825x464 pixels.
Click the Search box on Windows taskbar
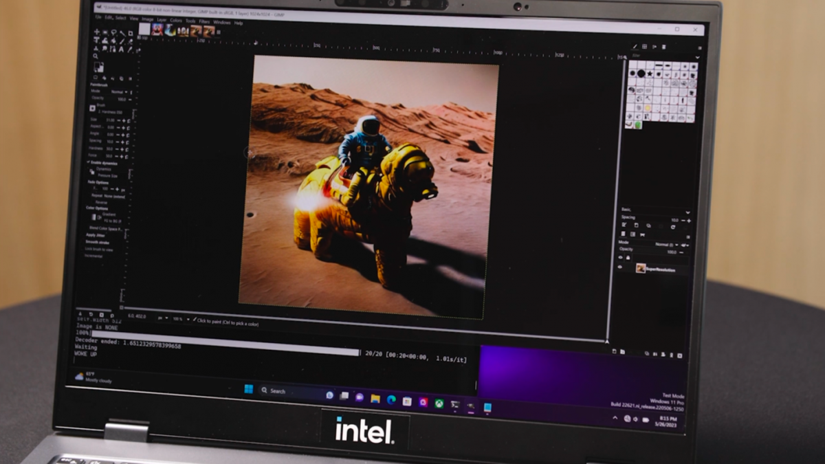[297, 391]
